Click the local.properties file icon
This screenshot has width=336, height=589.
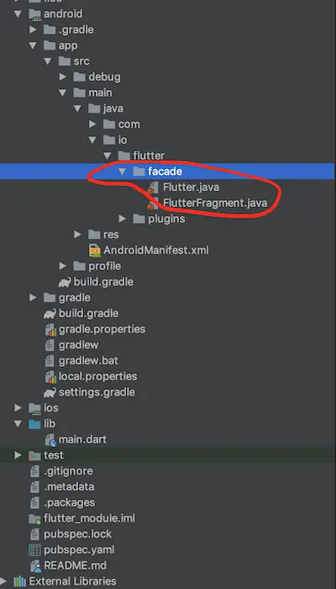pos(50,376)
